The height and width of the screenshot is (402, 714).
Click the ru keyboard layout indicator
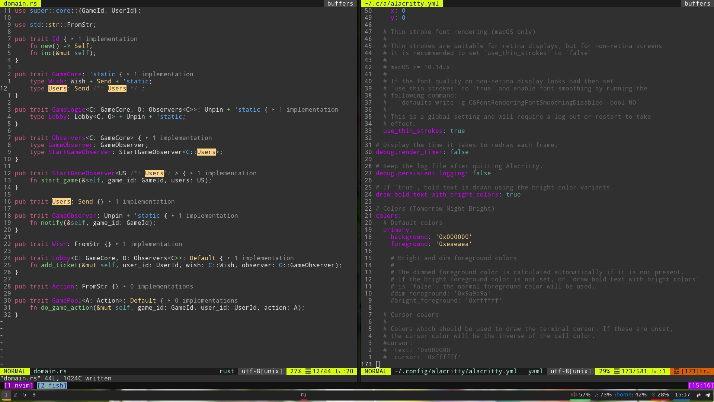pos(304,395)
